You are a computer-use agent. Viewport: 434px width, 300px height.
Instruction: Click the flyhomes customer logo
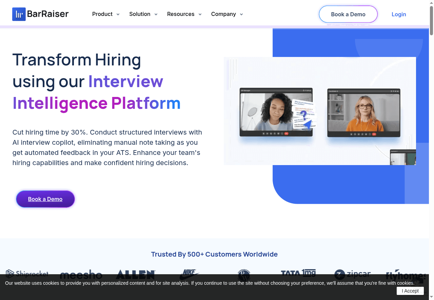click(405, 274)
